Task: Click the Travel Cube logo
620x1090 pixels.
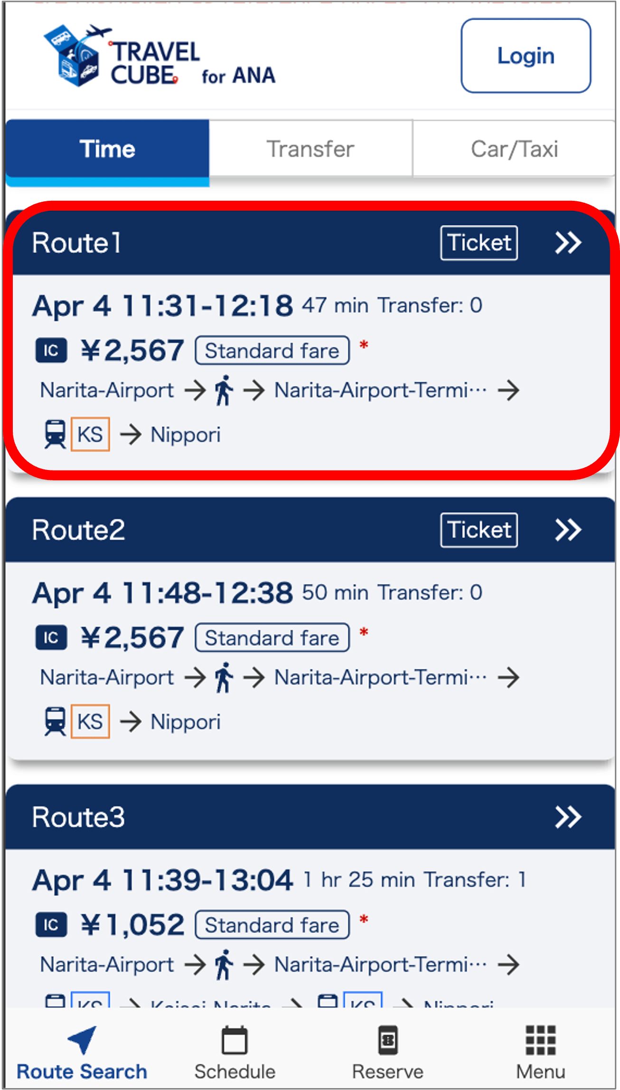Action: pos(159,57)
